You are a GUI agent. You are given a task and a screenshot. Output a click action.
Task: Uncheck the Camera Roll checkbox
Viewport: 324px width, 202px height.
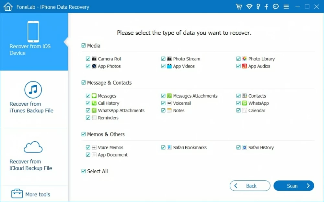point(88,59)
